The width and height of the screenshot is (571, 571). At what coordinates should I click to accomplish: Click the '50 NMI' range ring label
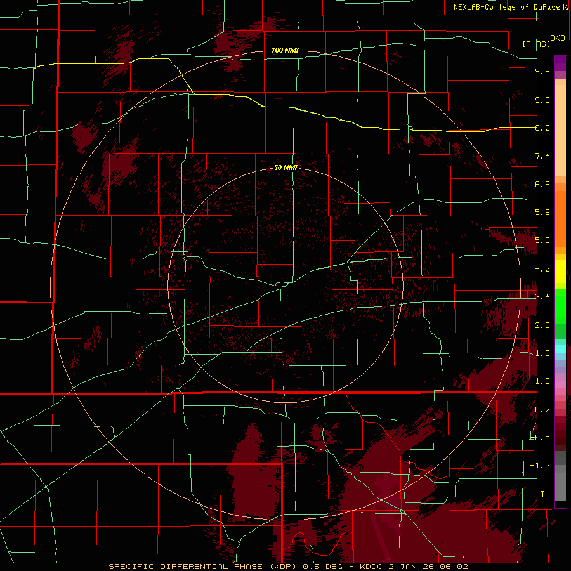pyautogui.click(x=285, y=168)
